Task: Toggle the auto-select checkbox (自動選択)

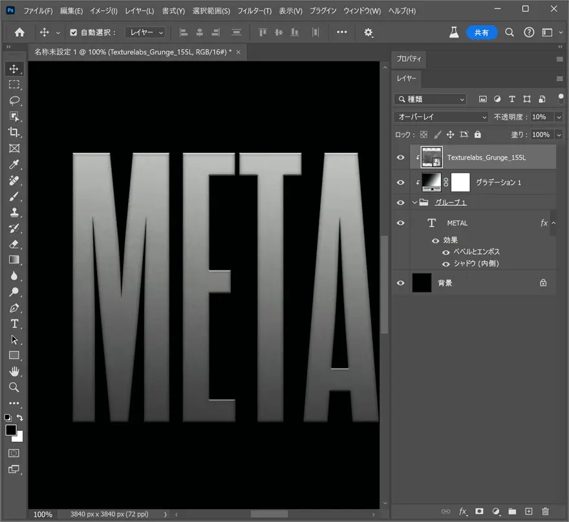Action: (x=73, y=33)
